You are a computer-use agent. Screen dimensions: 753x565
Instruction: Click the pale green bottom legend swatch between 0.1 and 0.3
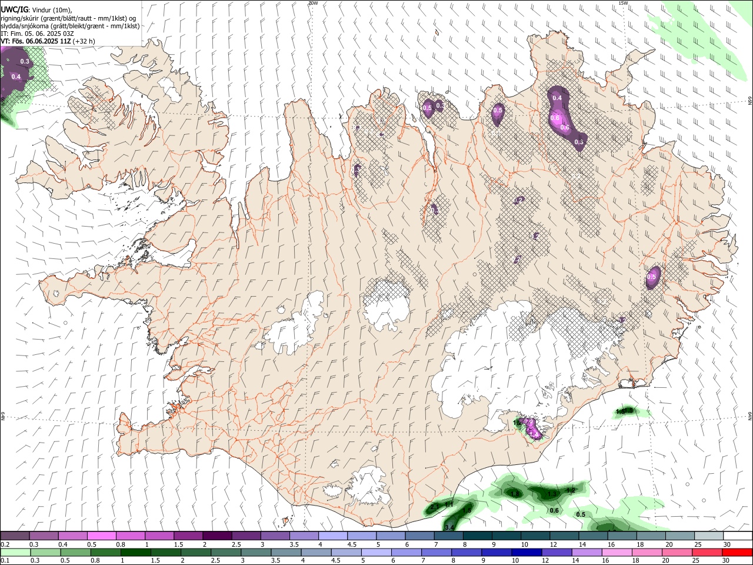point(16,553)
